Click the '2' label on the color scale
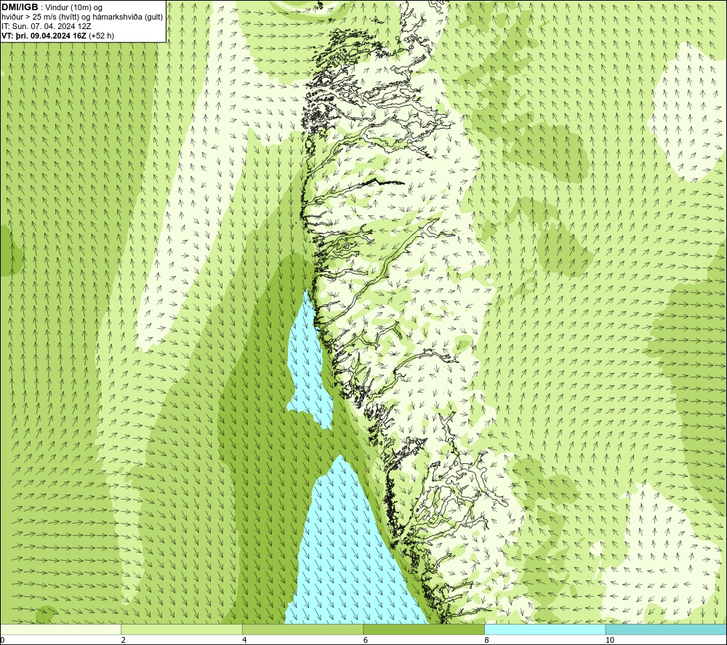727x645 pixels. (124, 640)
